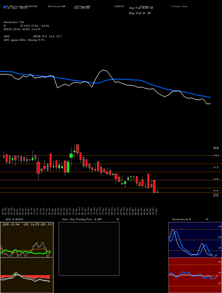Click the 'ADX: 15.94 +DY: 14.29 -DY: 19.7' readout
Image resolution: width=222 pixels, height=293 pixels.
28,225
